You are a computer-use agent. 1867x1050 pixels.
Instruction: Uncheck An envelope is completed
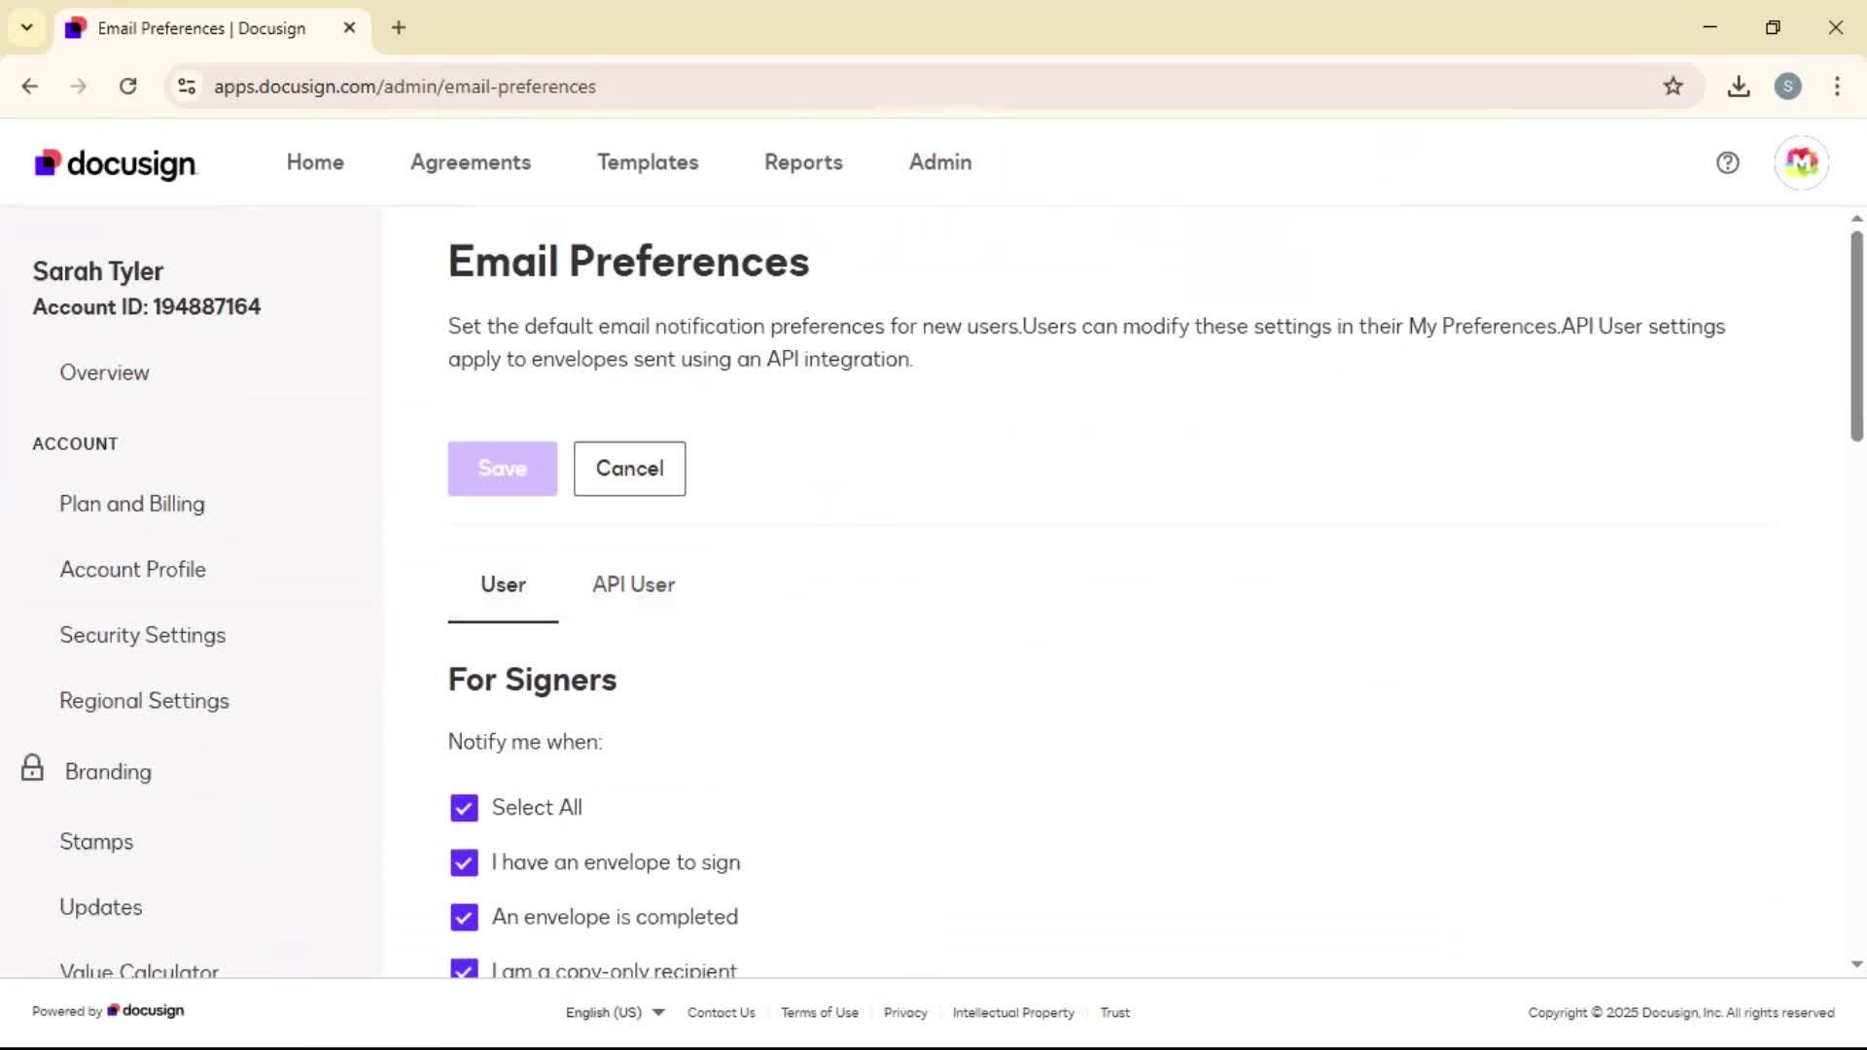[464, 917]
